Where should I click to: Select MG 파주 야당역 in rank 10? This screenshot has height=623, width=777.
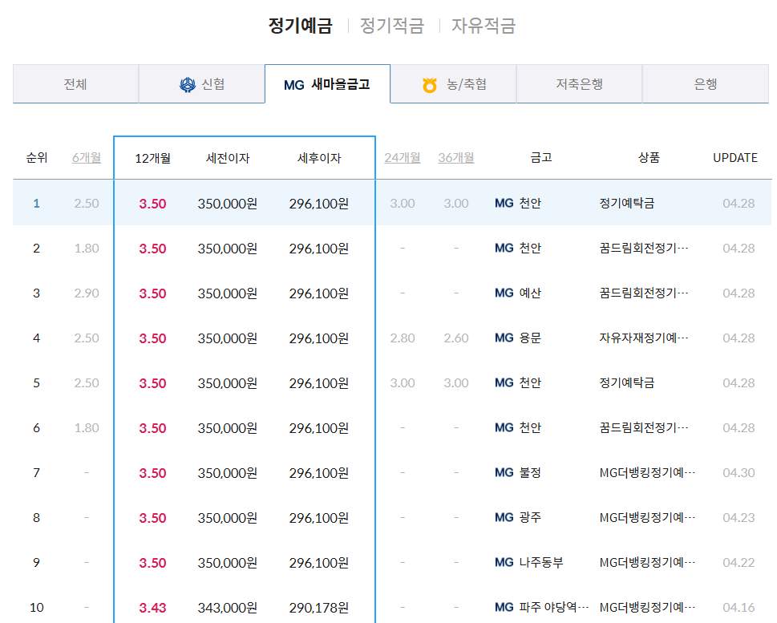[541, 607]
